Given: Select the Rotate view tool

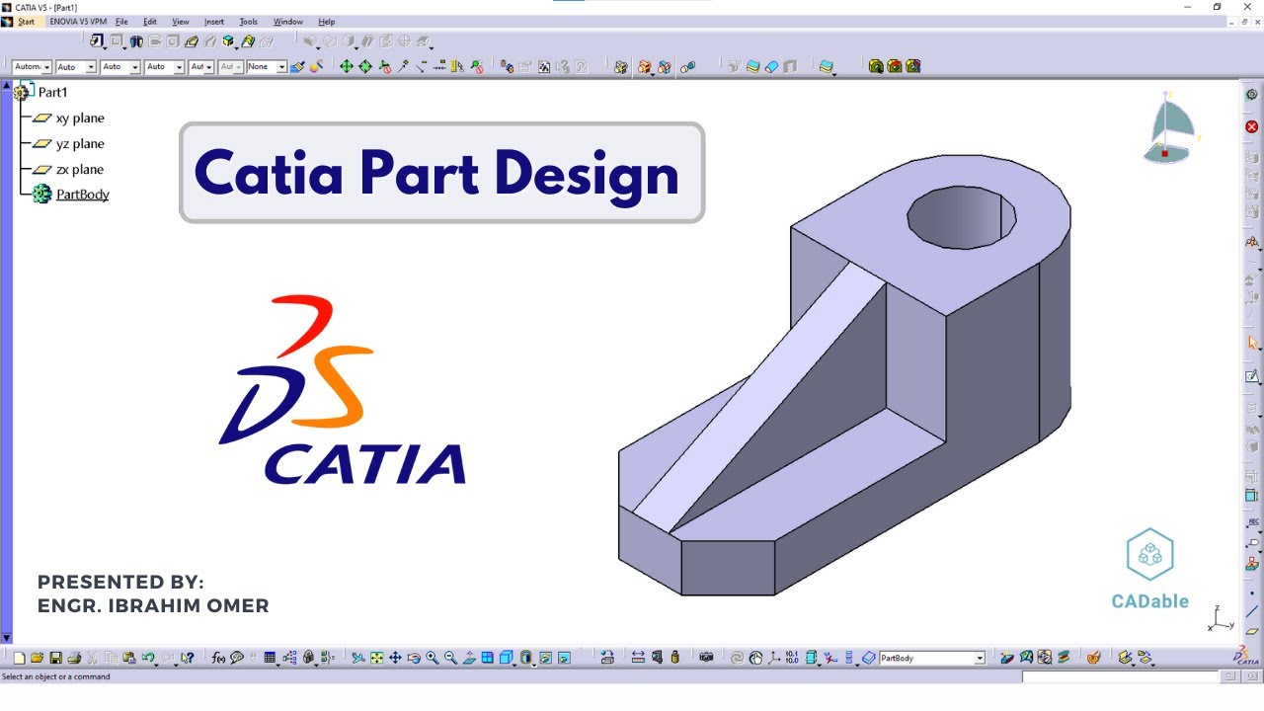Looking at the screenshot, I should coord(415,658).
